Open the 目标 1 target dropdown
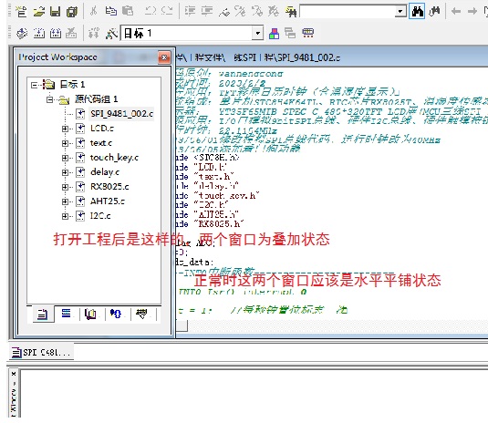Screen dimensions: 488x423 [x=257, y=33]
